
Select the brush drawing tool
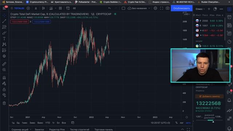coord(4,33)
